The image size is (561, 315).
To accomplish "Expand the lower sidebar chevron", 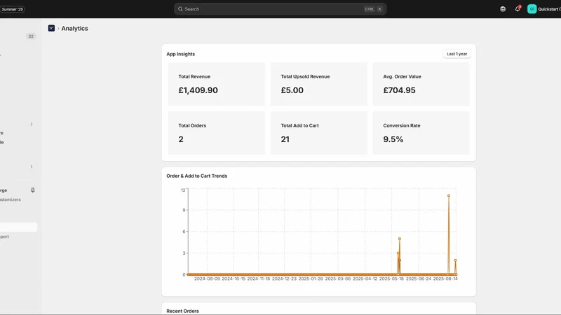I will (x=32, y=167).
